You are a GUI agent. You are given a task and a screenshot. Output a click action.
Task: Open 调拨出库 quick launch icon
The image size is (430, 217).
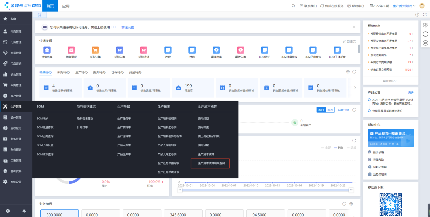tap(216, 50)
